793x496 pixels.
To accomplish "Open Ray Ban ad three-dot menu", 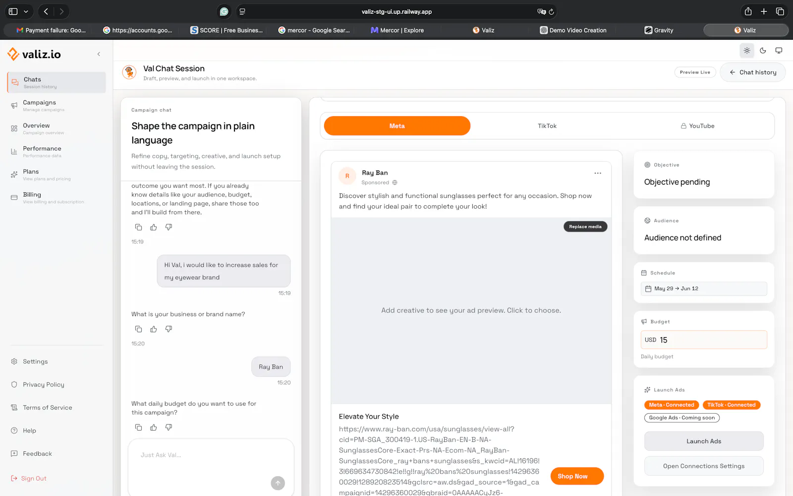I will (598, 173).
